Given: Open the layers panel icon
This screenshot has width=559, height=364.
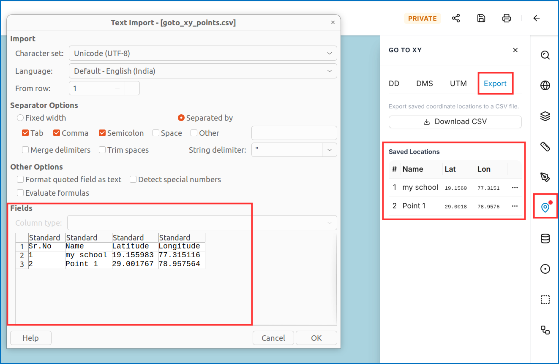Looking at the screenshot, I should [545, 116].
